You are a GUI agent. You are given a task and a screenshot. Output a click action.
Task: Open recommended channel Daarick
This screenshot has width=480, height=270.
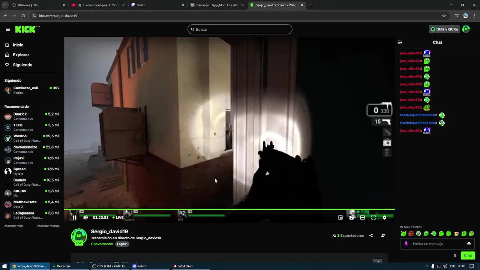pyautogui.click(x=32, y=116)
